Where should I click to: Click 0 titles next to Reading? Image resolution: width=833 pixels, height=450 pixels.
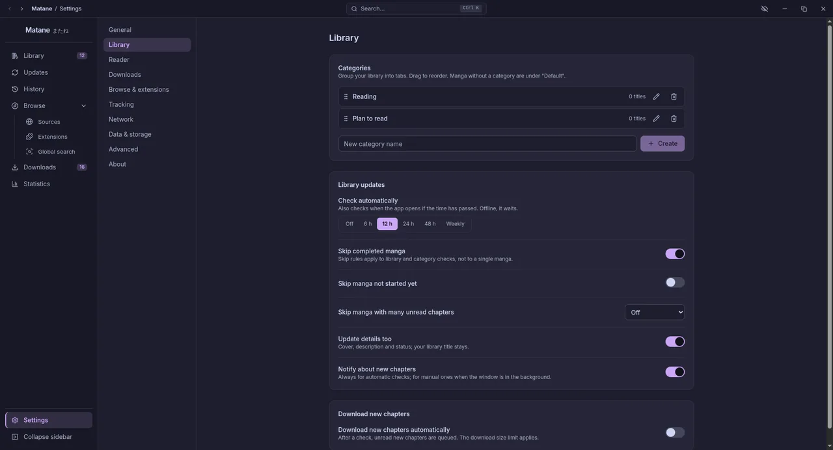point(637,96)
